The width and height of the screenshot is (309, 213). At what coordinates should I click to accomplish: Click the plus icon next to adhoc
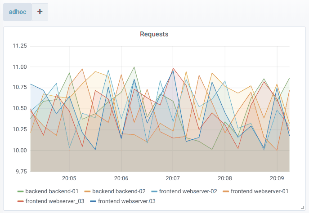pyautogui.click(x=40, y=12)
